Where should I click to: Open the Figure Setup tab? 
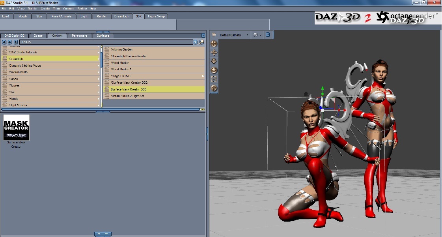pos(156,16)
